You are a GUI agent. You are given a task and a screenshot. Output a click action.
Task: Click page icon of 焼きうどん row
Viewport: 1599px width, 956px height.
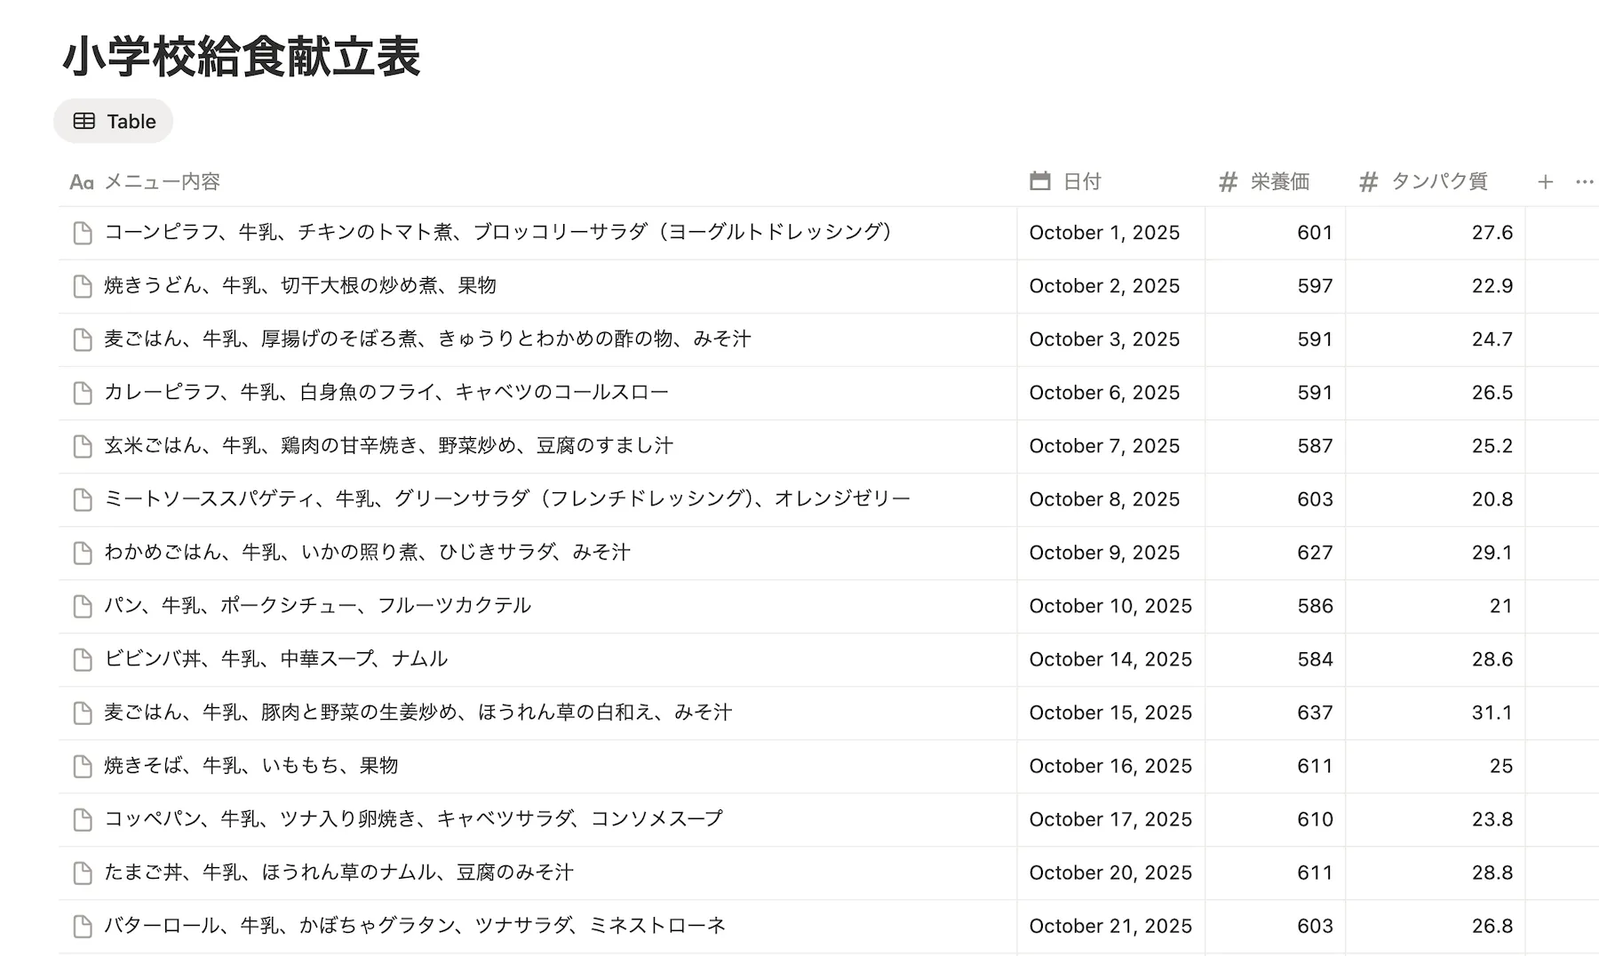[83, 287]
